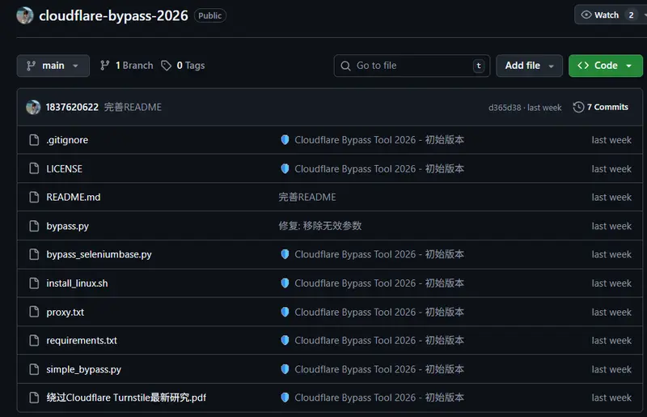
Task: Open the LICENSE file
Action: click(x=65, y=168)
